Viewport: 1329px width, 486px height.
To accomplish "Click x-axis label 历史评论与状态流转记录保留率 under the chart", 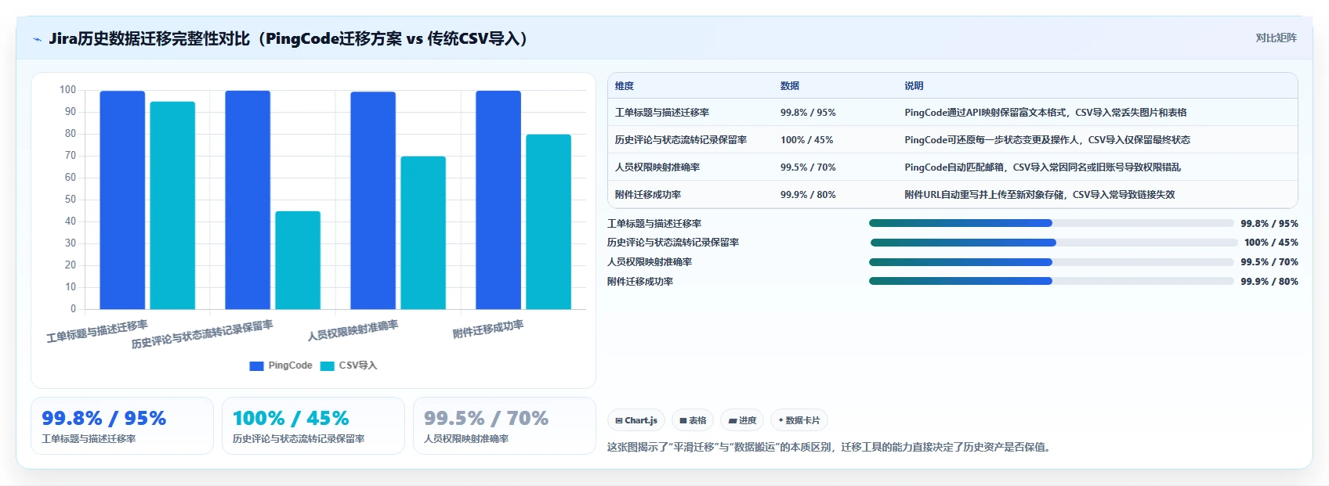I will pos(202,334).
